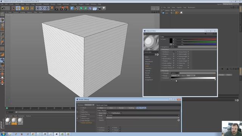Expand the Color parameter triangle
The image size is (242, 136).
(x=161, y=39)
